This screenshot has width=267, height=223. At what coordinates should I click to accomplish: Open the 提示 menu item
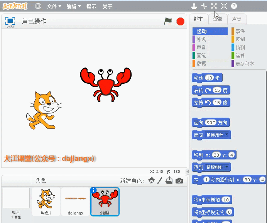point(91,7)
